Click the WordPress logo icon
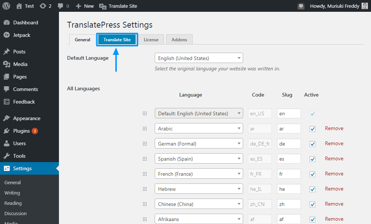The image size is (371, 224). click(x=6, y=6)
